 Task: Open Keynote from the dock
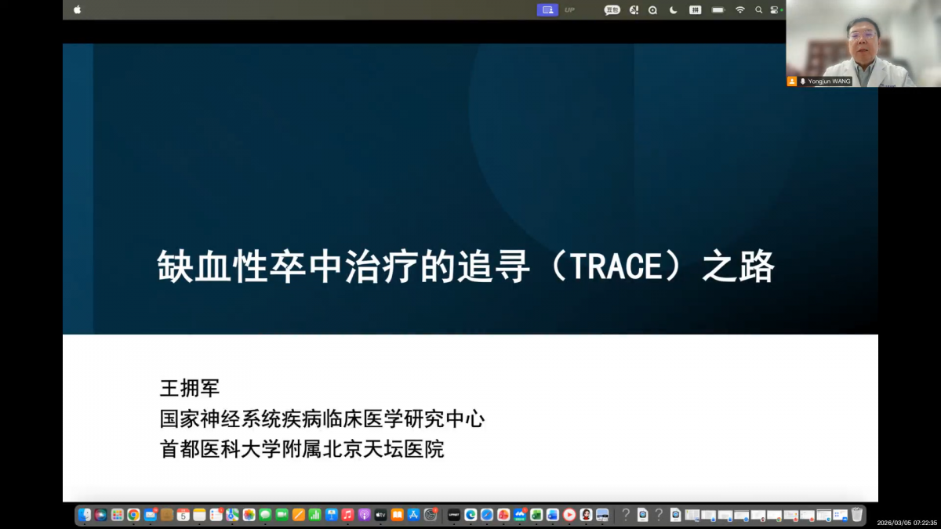[332, 515]
